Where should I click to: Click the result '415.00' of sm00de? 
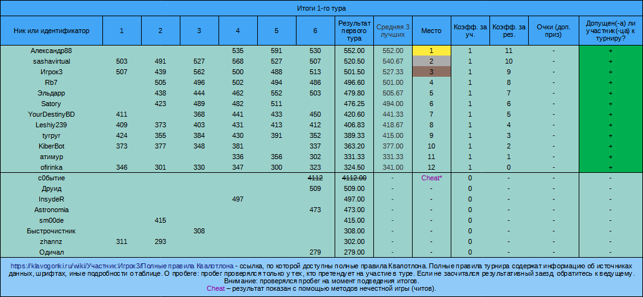tap(353, 220)
